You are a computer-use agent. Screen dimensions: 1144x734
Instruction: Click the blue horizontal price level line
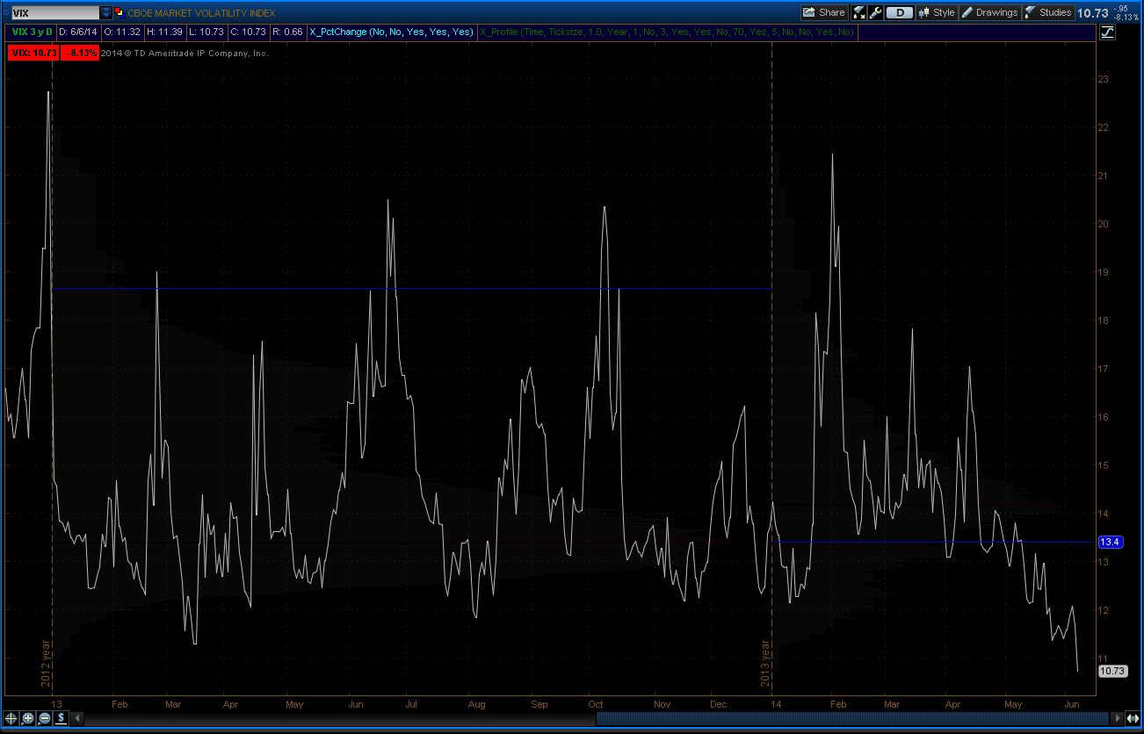pos(411,288)
